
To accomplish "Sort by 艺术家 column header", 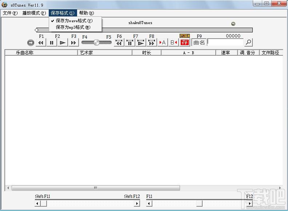I will 105,52.
